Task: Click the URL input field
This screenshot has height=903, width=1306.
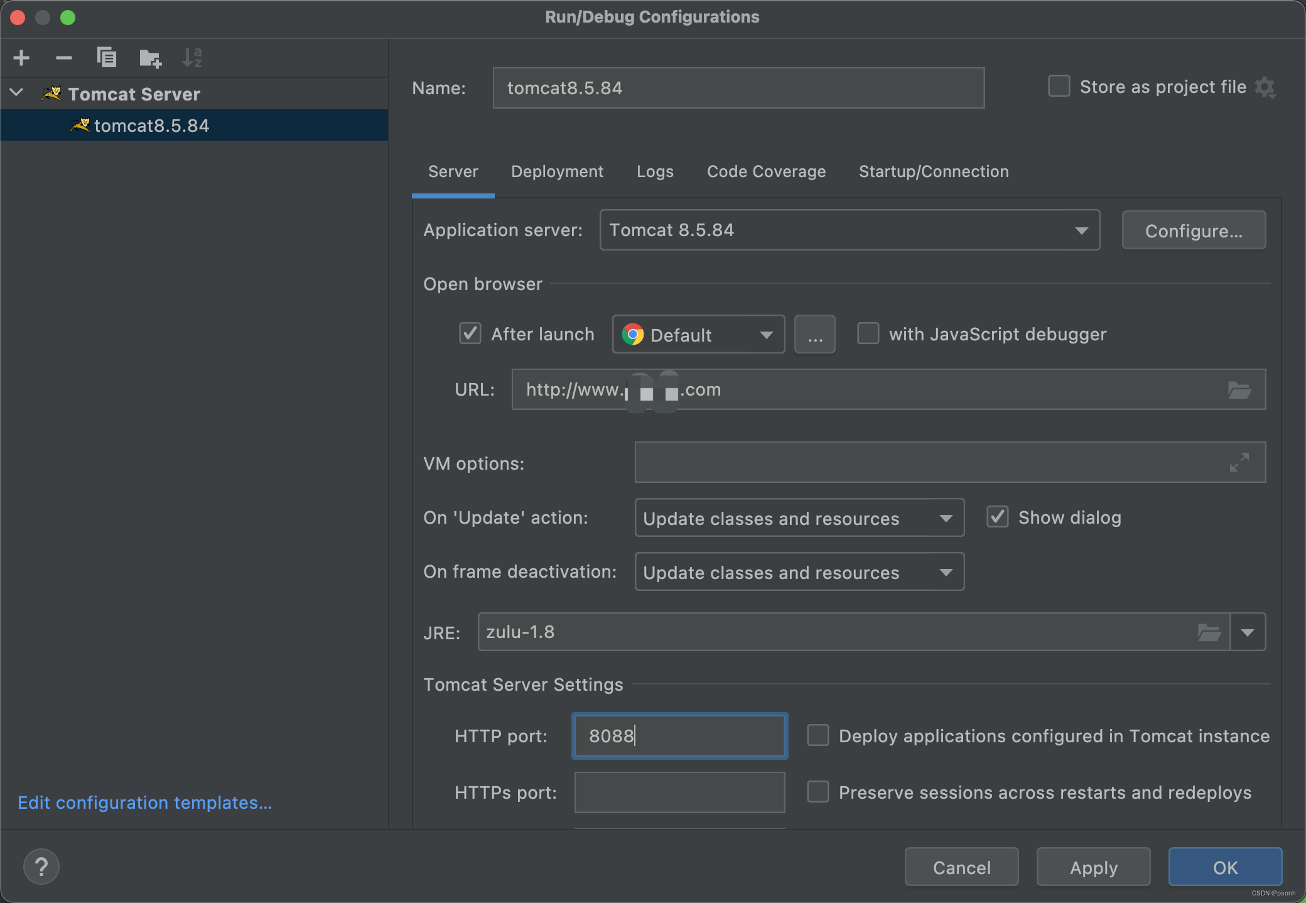Action: [x=888, y=389]
